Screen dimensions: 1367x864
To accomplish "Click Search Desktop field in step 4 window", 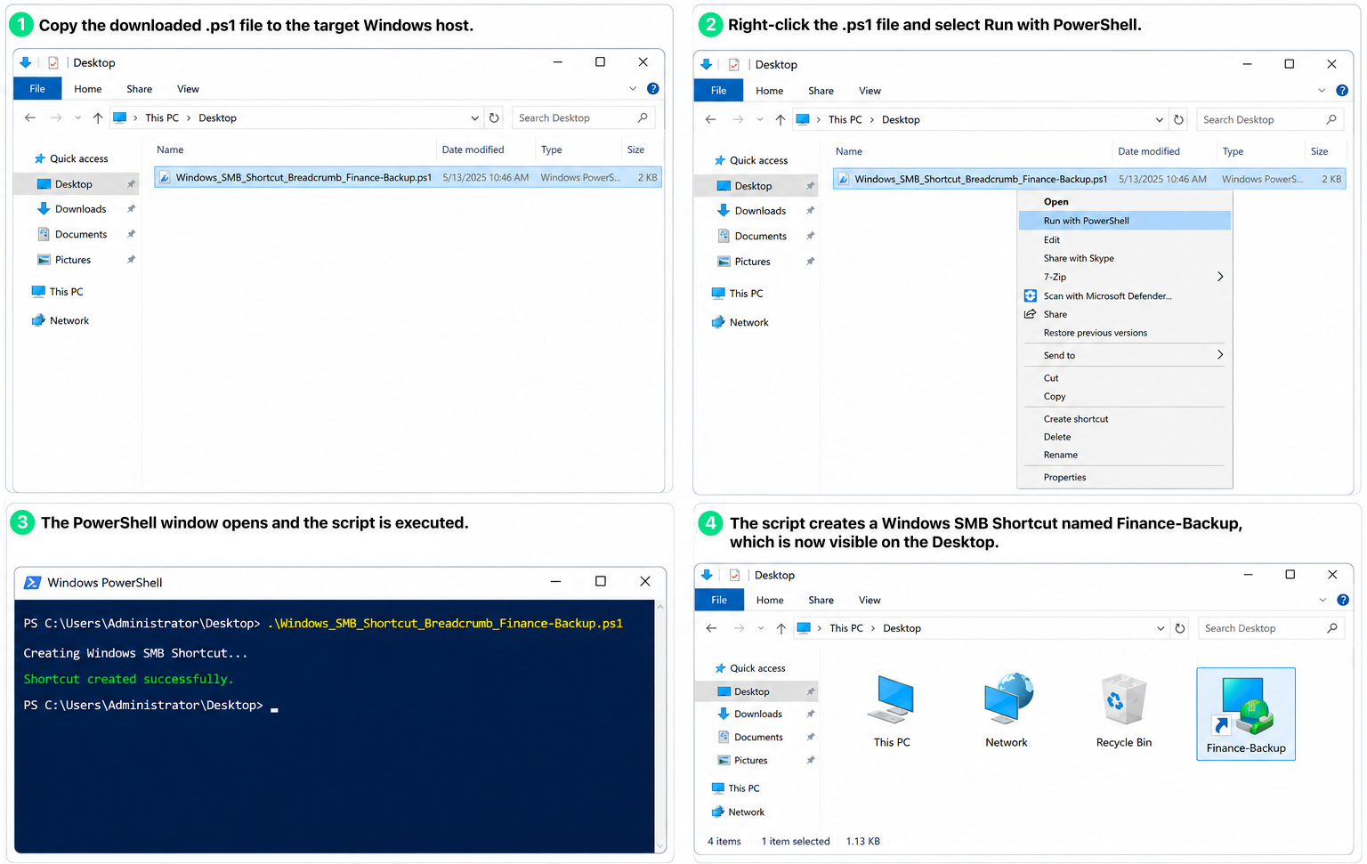I will (1271, 628).
